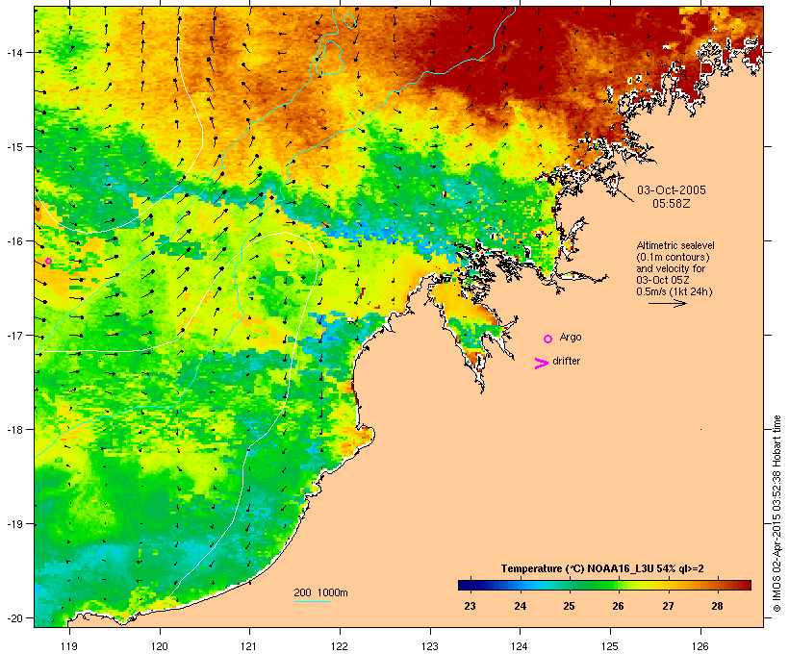
Task: Click the 120 longitude axis label
Action: (160, 646)
